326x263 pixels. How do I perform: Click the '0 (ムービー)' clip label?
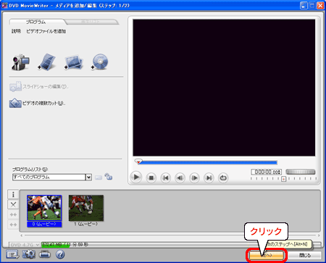coord(44,224)
